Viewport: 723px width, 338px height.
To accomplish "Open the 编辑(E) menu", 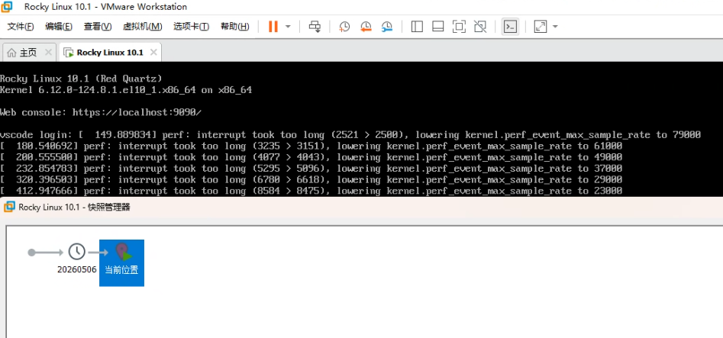I will tap(59, 27).
